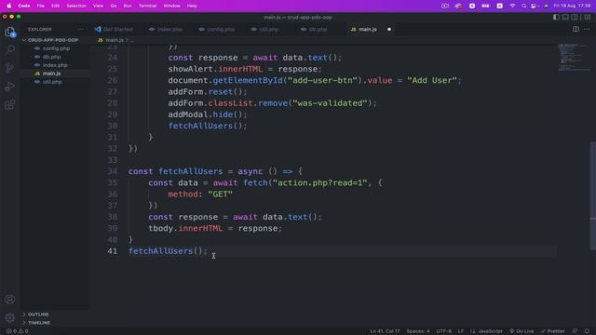Click the feedback icon in status bar
The width and height of the screenshot is (596, 335).
[575, 331]
